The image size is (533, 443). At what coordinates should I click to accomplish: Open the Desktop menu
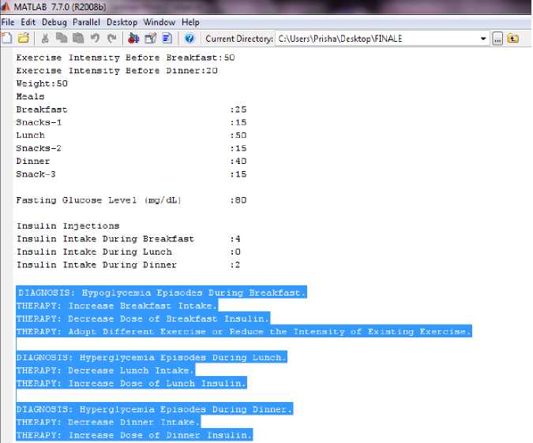[122, 22]
